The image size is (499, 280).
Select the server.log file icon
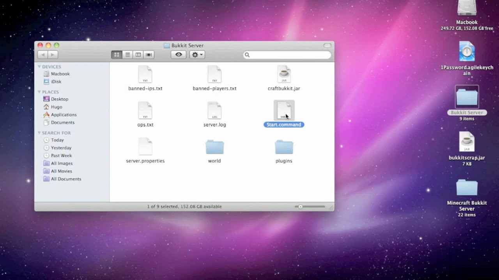point(214,110)
